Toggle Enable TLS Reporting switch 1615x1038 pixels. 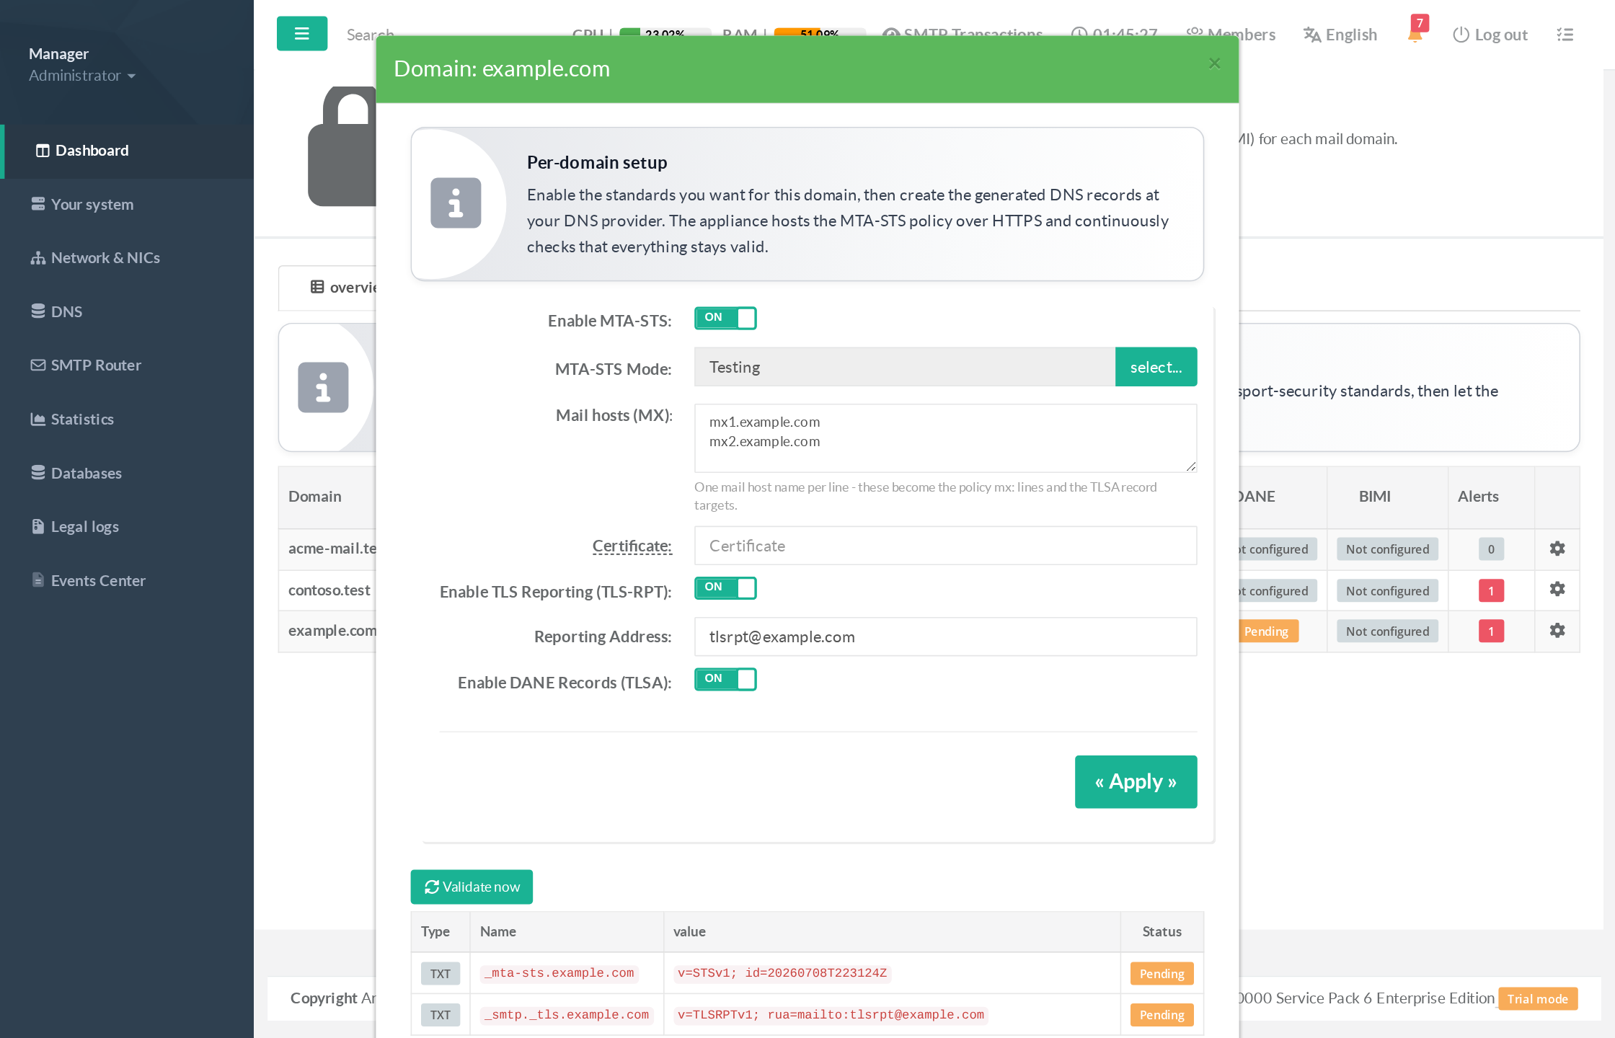(725, 588)
